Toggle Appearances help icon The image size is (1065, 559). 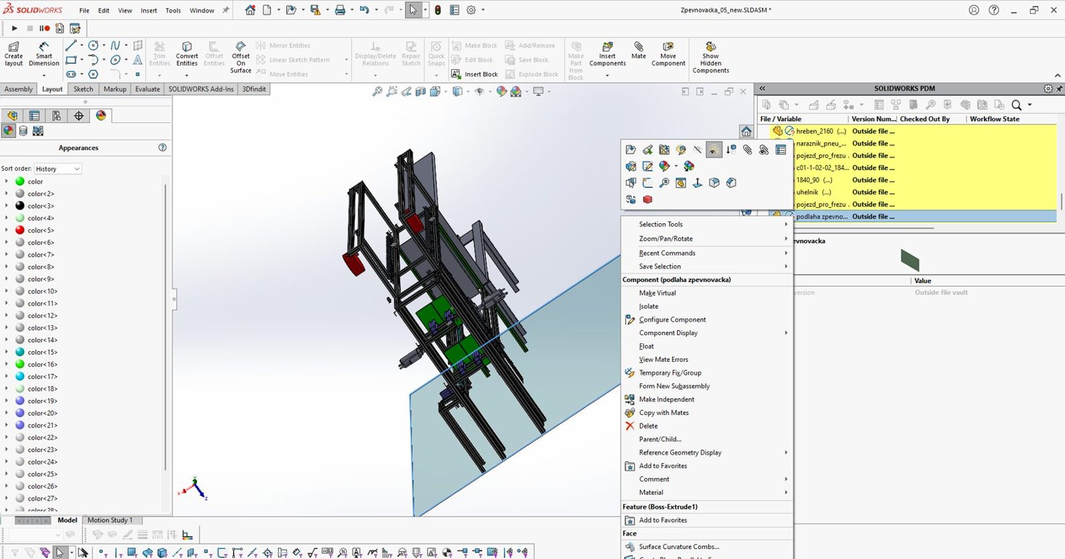162,148
